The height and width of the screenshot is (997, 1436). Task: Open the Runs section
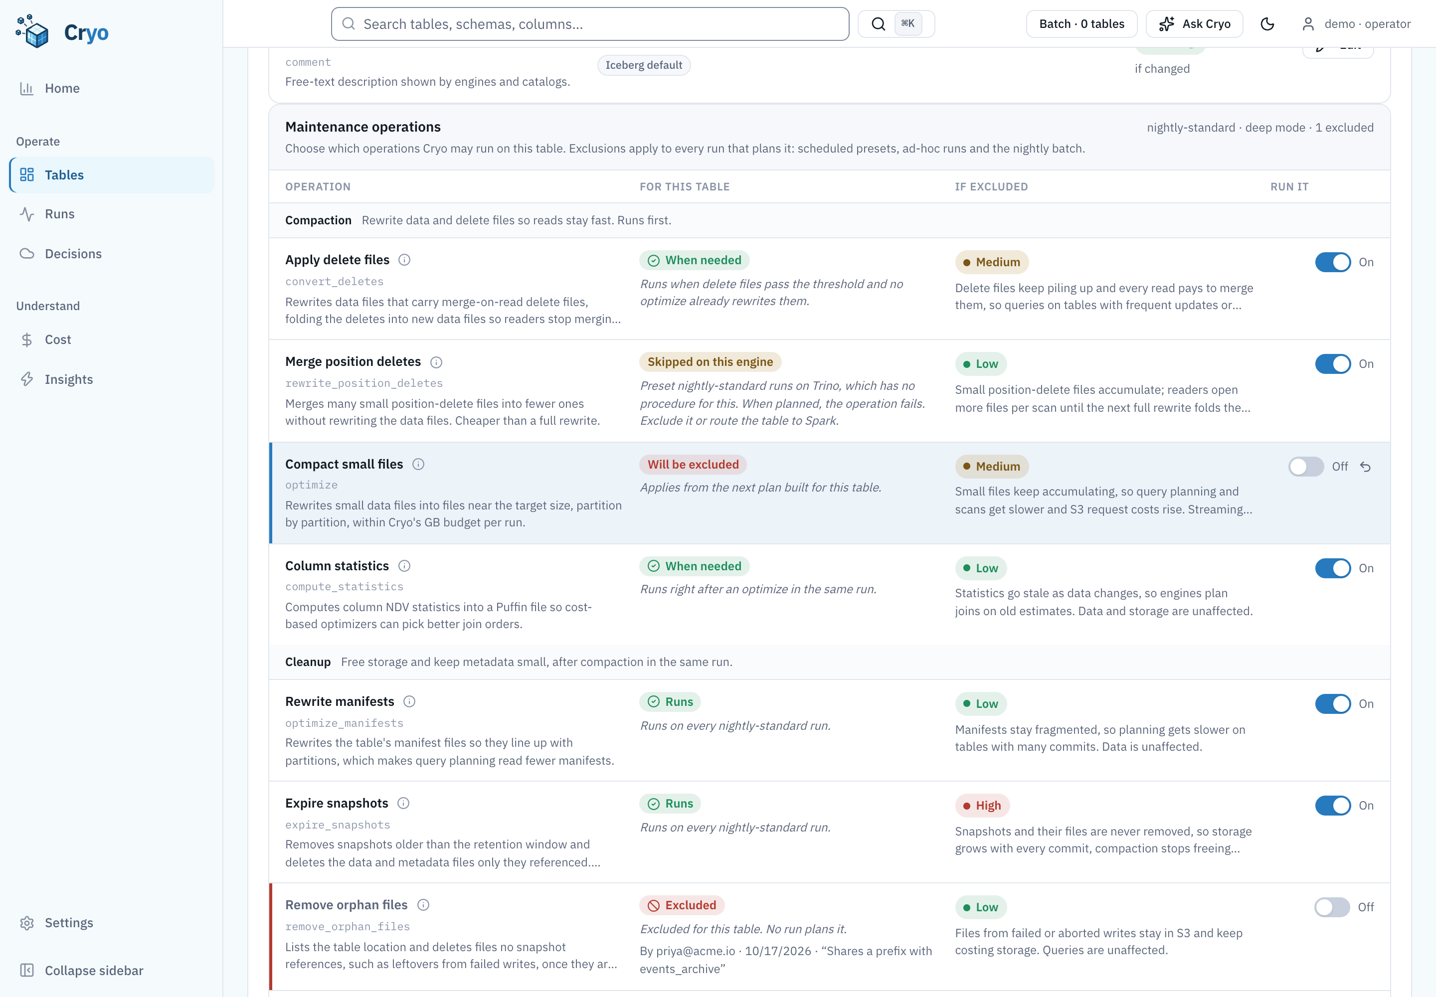coord(111,214)
